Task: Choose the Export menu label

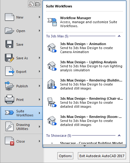Action: [21, 72]
